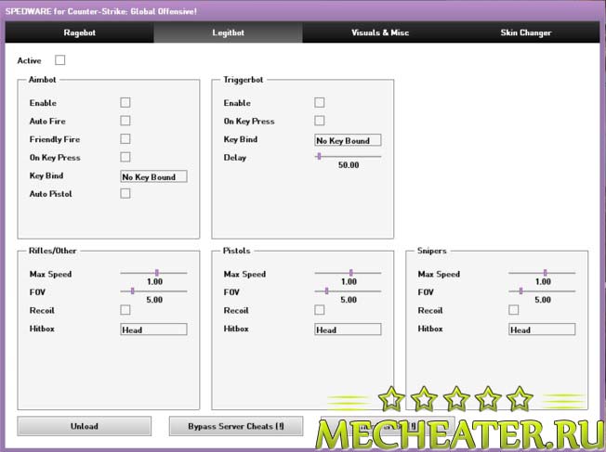Open the Rifles/Other Hitbox dropdown
This screenshot has height=452, width=606.
click(153, 329)
